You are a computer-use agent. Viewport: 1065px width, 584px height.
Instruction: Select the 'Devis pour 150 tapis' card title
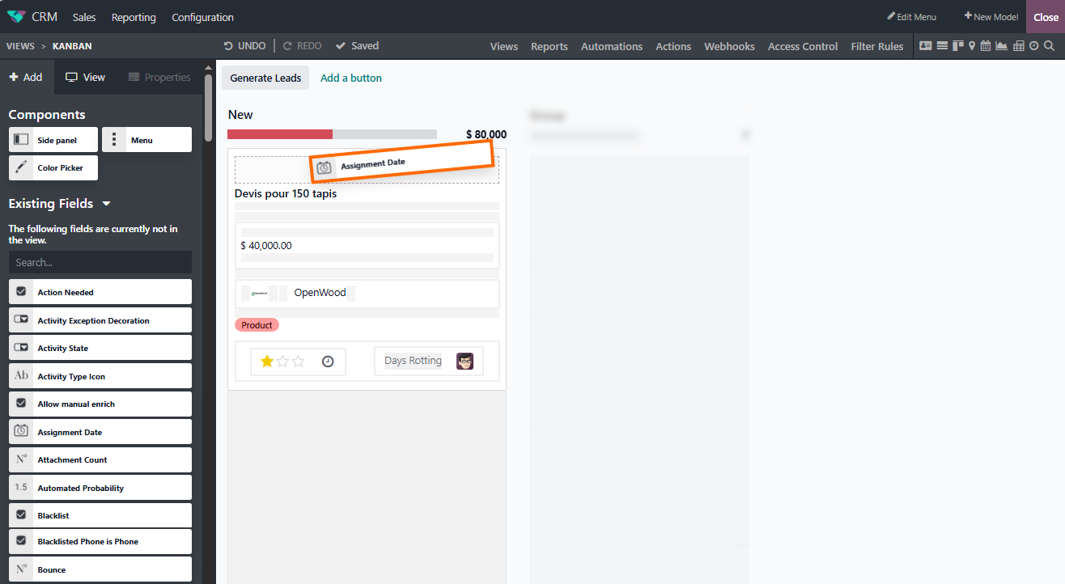(286, 193)
